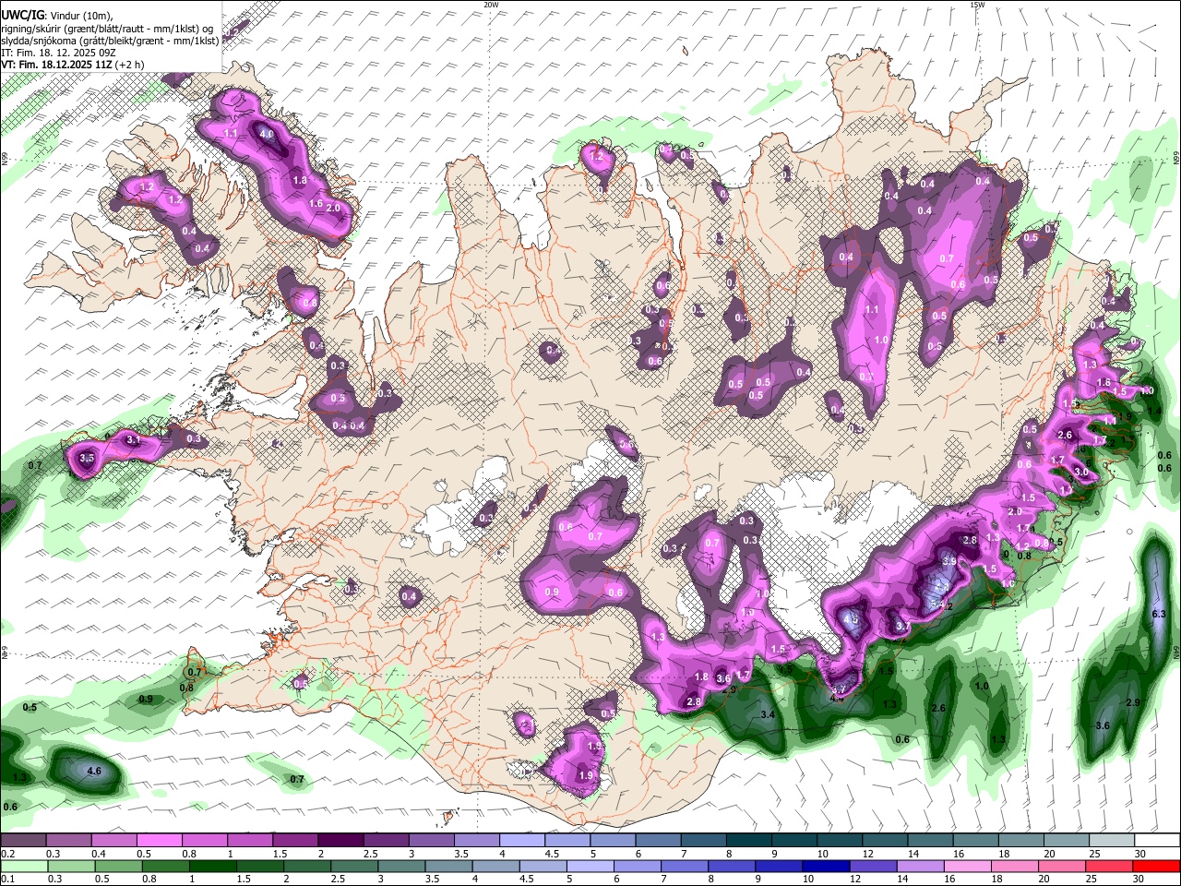Click the 4.6 precipitation value over the southwest sea

(93, 771)
